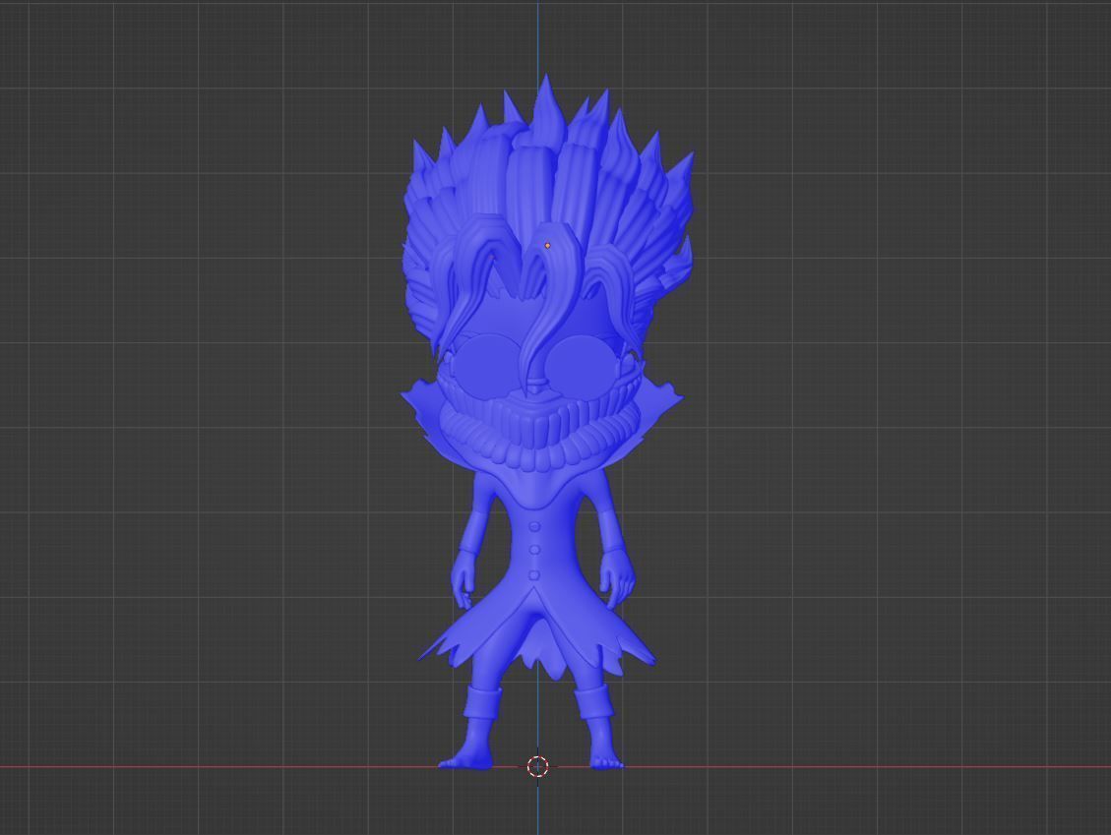Image resolution: width=1111 pixels, height=835 pixels.
Task: Click the middle button on the character's coat
Action: (535, 550)
